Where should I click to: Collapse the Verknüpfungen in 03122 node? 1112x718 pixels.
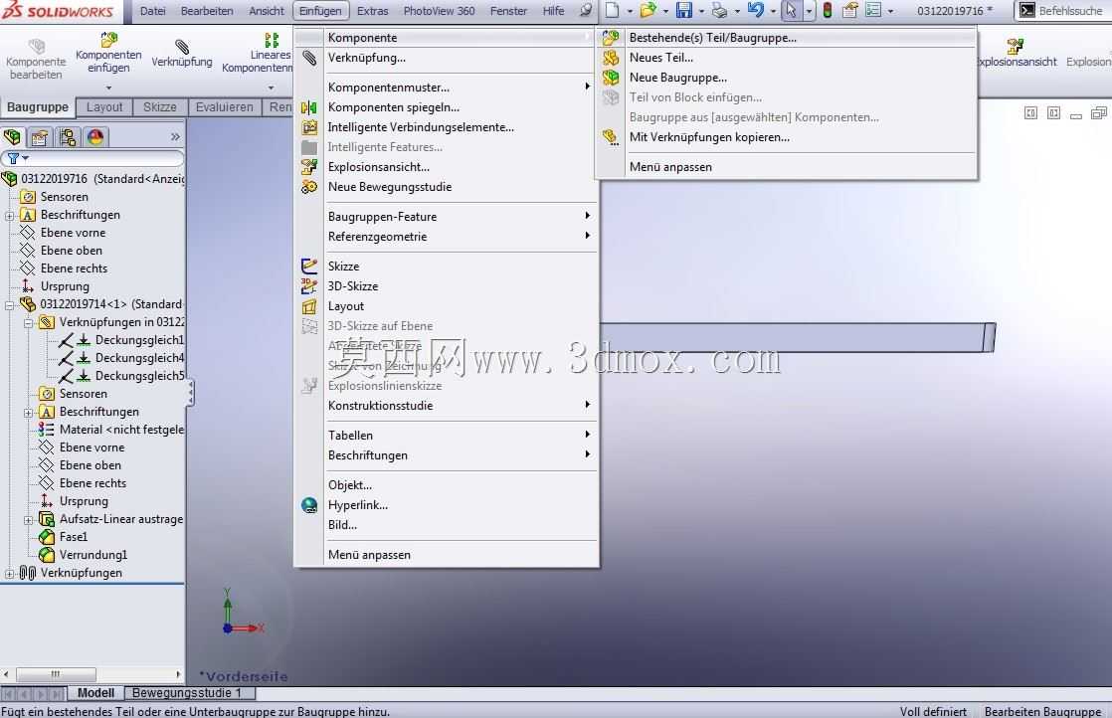[29, 322]
